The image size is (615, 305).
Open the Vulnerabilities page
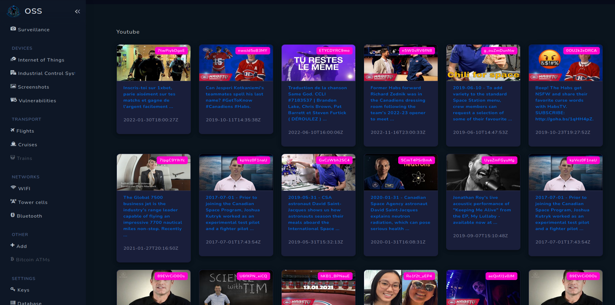37,101
